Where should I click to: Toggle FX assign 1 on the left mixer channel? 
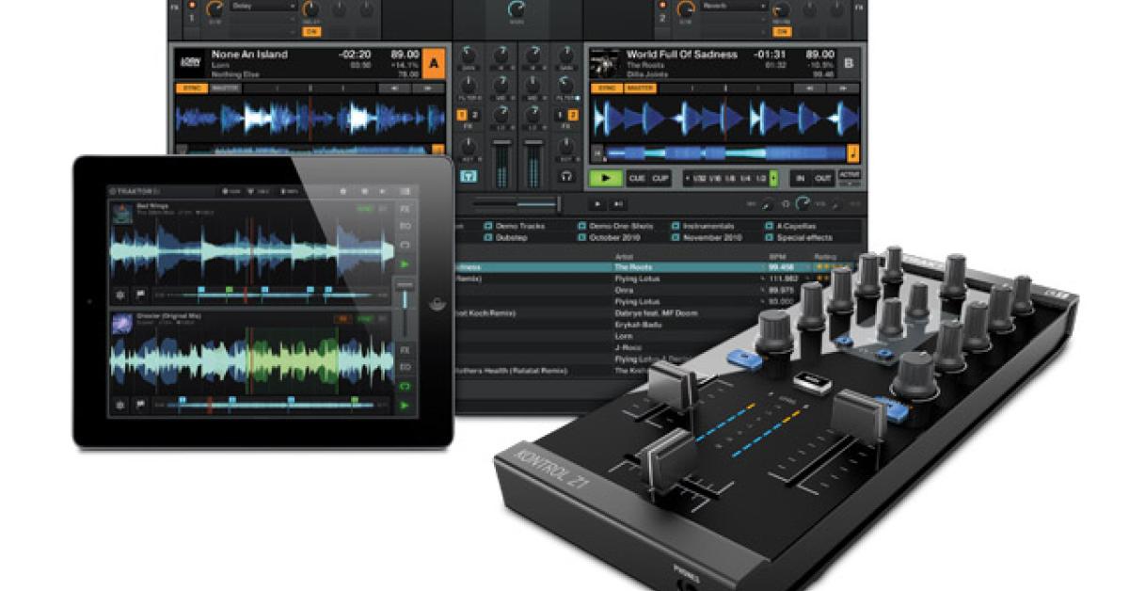[461, 115]
